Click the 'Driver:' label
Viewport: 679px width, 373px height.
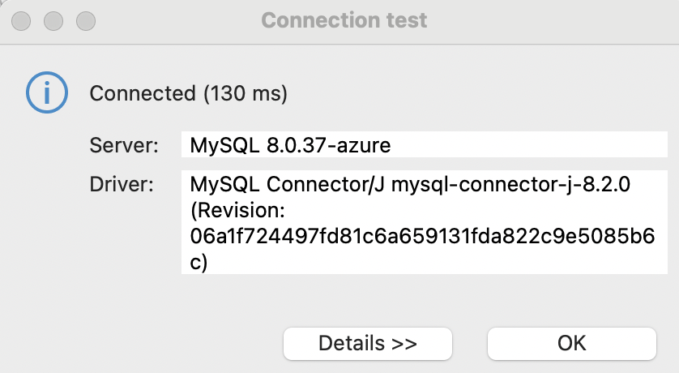122,184
